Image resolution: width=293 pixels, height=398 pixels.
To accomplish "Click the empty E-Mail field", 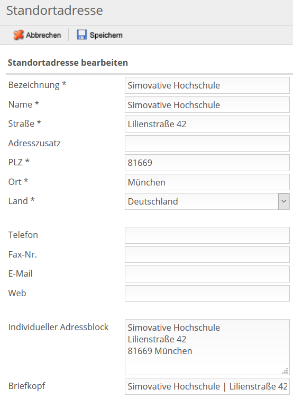I will coord(207,274).
